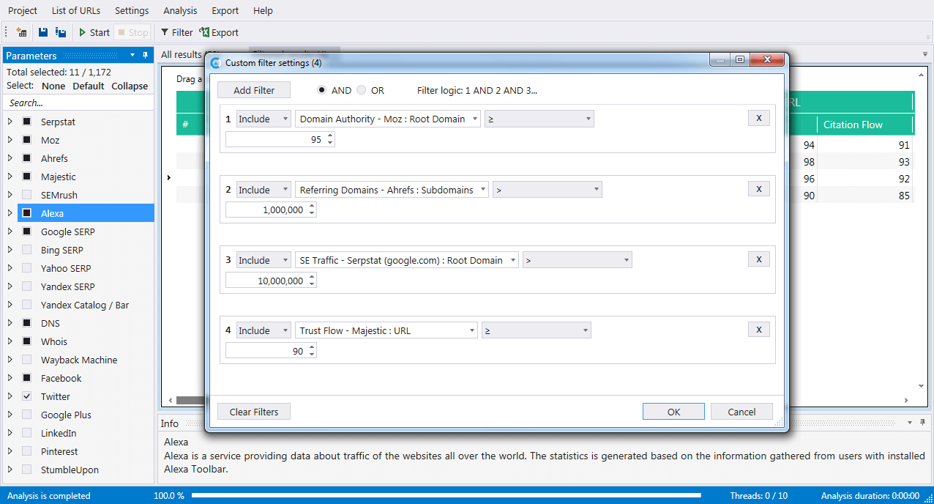The height and width of the screenshot is (504, 934).
Task: Click the Custom filter settings dialog icon
Action: pos(216,63)
